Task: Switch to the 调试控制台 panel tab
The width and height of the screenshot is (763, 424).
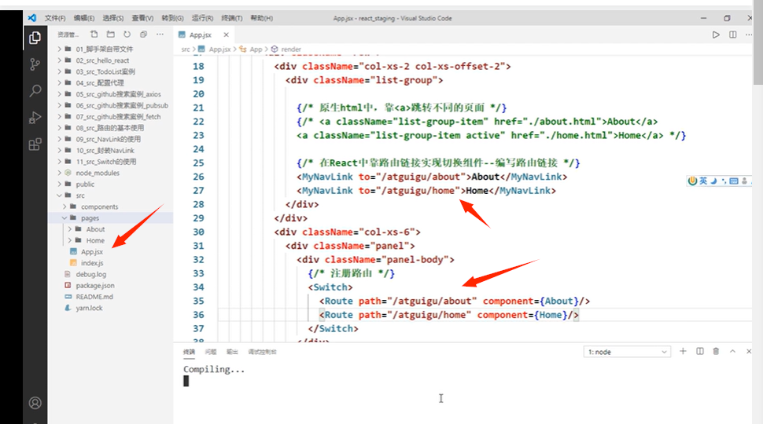Action: coord(262,352)
